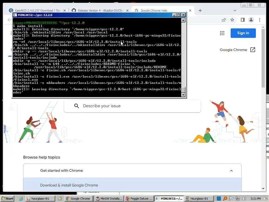This screenshot has height=202, width=269.
Task: Collapse the Get started with Chrome section
Action: (231, 170)
